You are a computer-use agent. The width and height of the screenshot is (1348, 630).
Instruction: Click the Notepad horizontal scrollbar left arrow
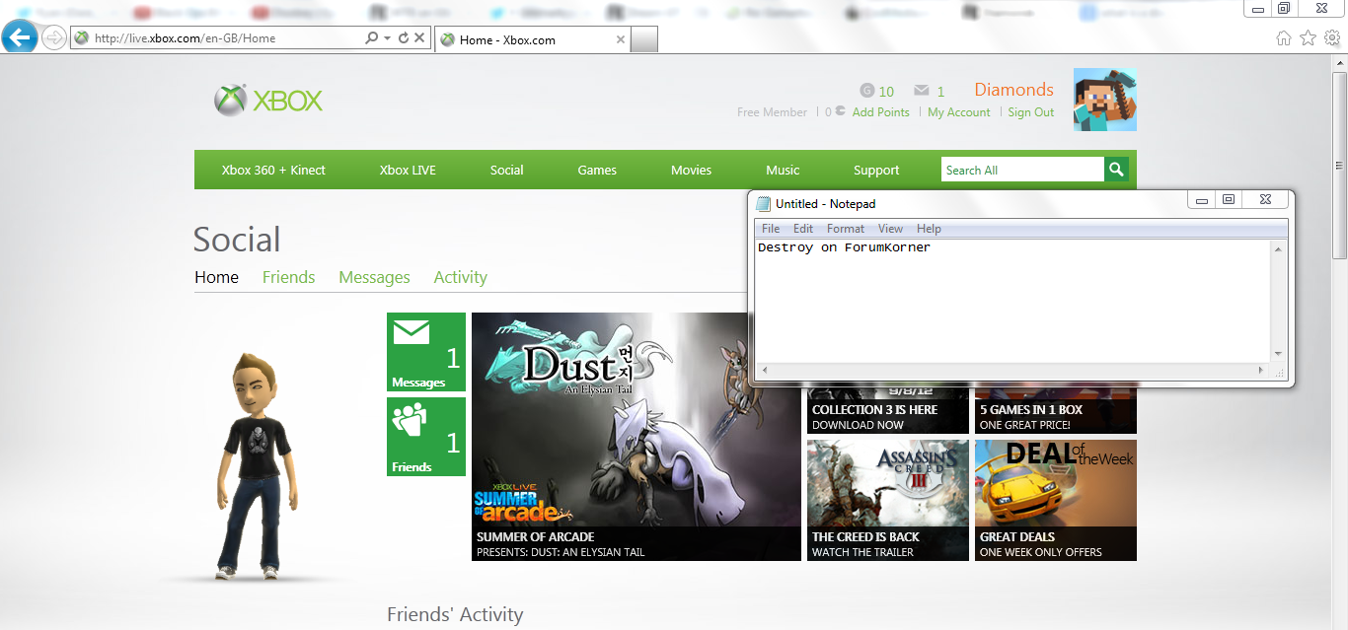[x=764, y=370]
